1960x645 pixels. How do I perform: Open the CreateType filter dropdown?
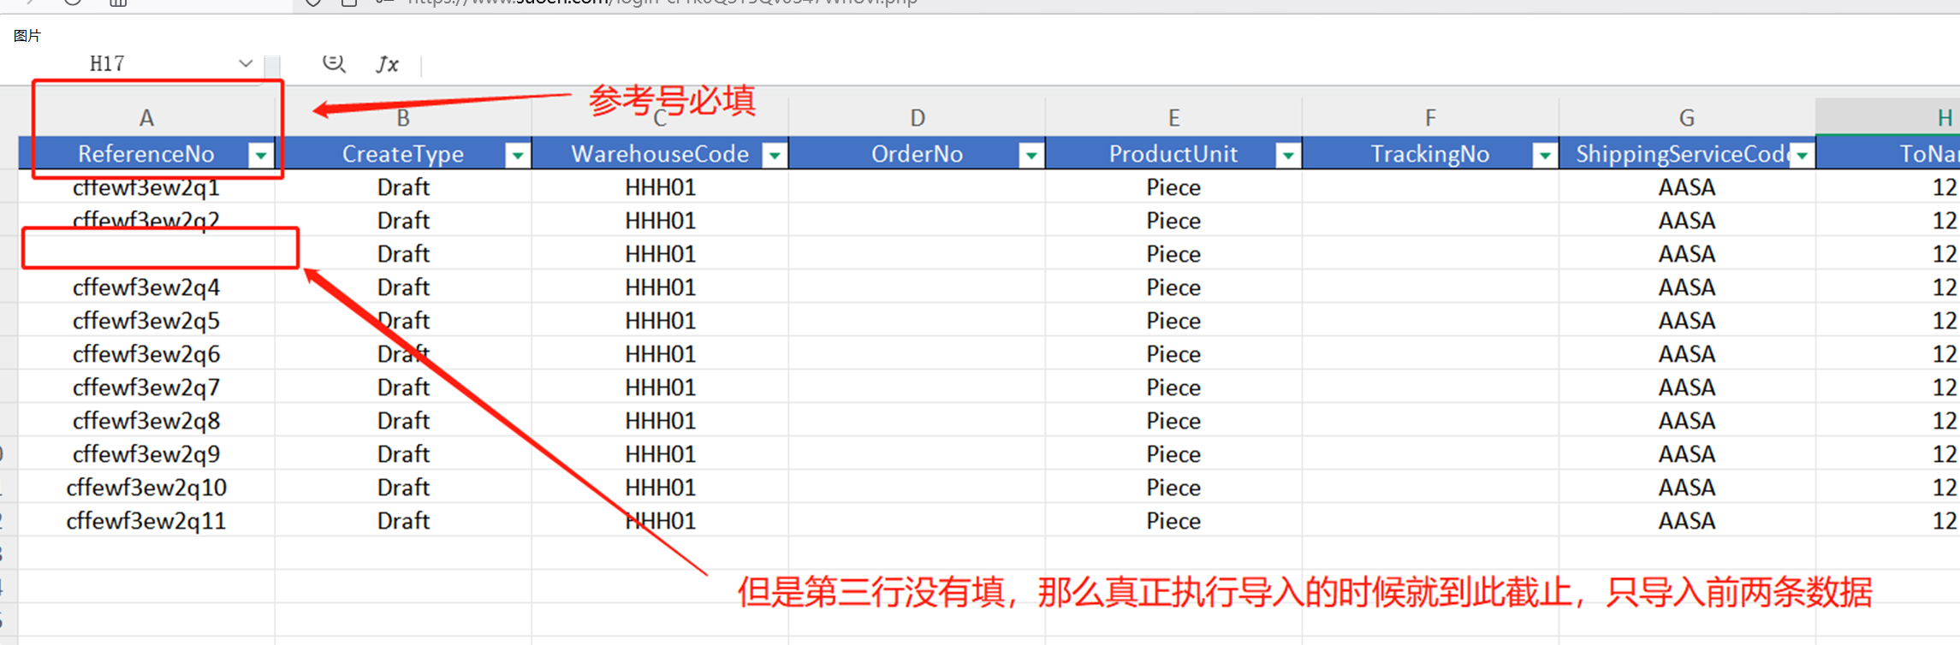[x=518, y=155]
